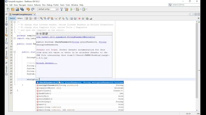The height and width of the screenshot is (115, 206).
Task: Click the Shift Line Right icon
Action: pos(75,19)
